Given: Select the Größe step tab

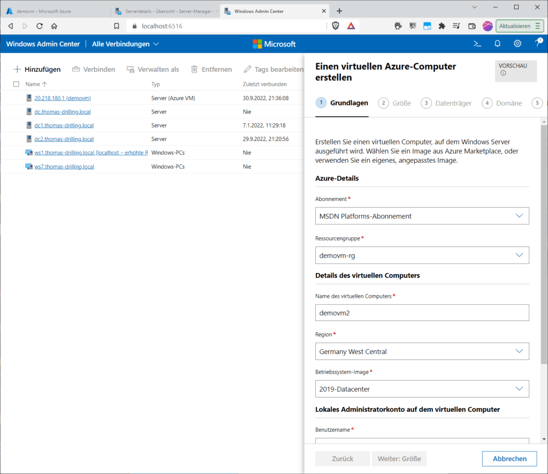Looking at the screenshot, I should (x=394, y=103).
